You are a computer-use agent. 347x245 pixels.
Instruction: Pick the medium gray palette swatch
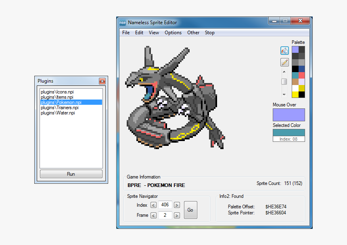click(295, 62)
